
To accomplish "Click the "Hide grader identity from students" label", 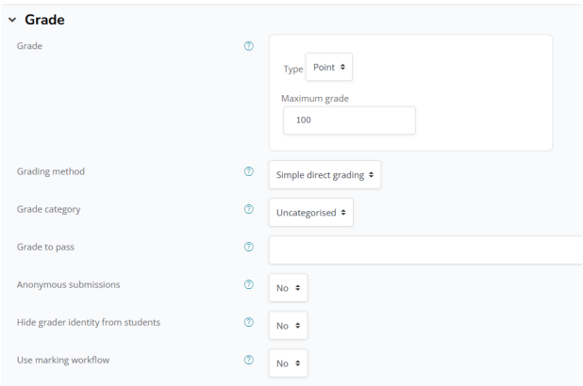I will 89,323.
